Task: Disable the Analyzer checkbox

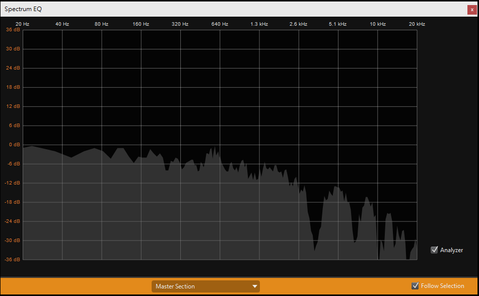Action: pos(434,250)
